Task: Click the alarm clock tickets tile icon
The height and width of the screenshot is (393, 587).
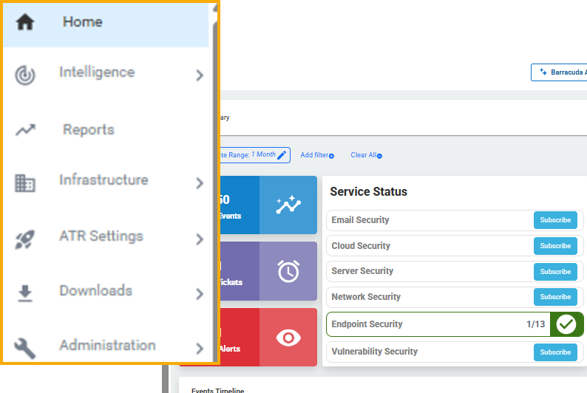Action: pos(288,271)
